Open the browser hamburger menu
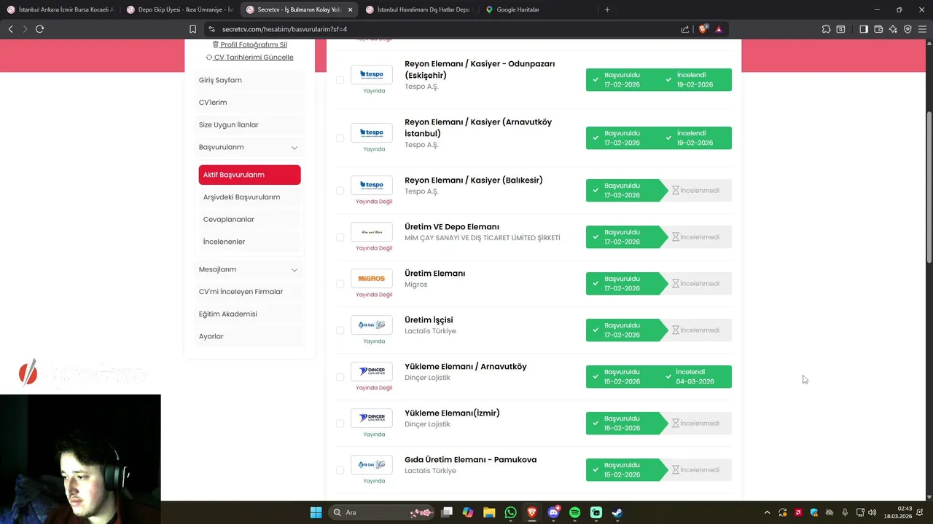This screenshot has height=524, width=933. point(922,29)
